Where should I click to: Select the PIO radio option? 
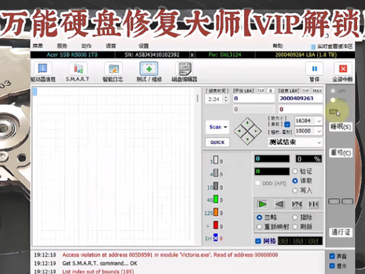pos(333,100)
